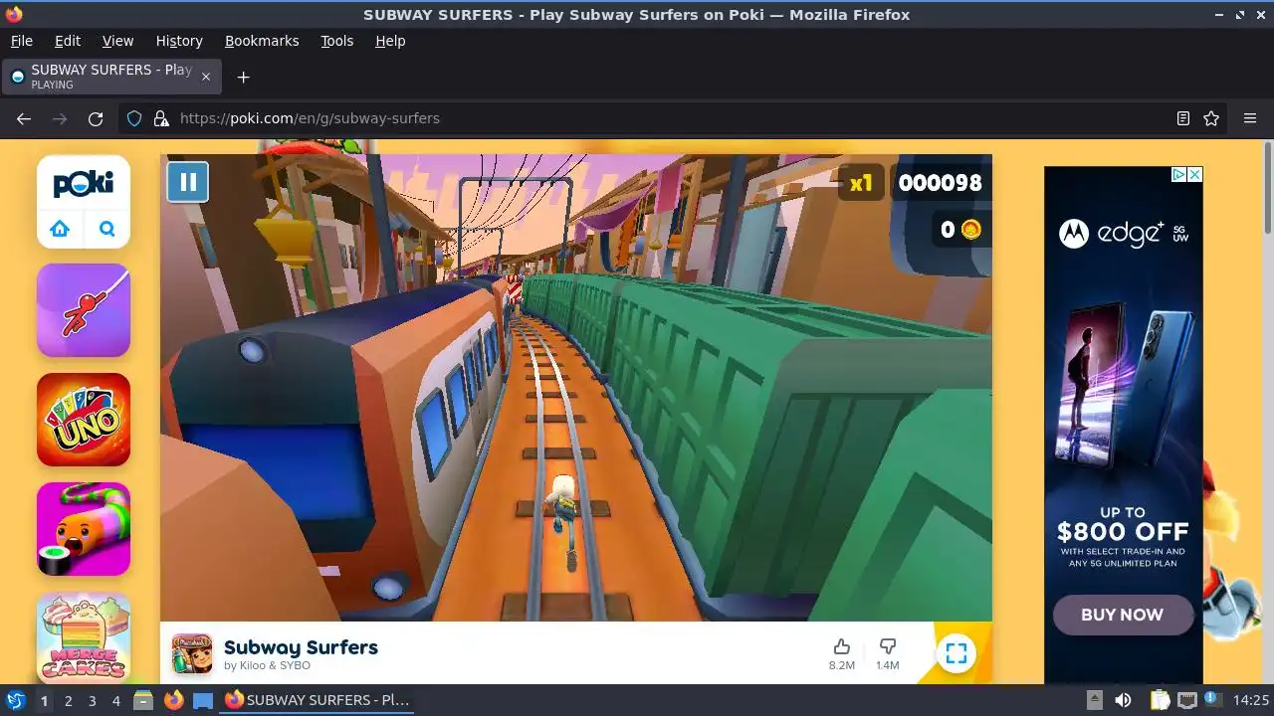Pause the Subway Surfers game

point(187,182)
